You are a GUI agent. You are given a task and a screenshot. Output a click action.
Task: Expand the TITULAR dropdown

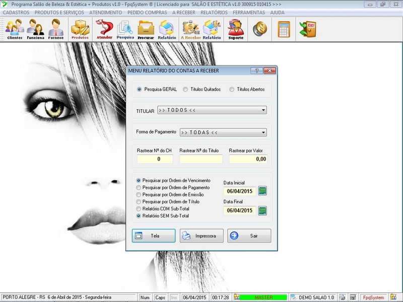[x=263, y=110]
